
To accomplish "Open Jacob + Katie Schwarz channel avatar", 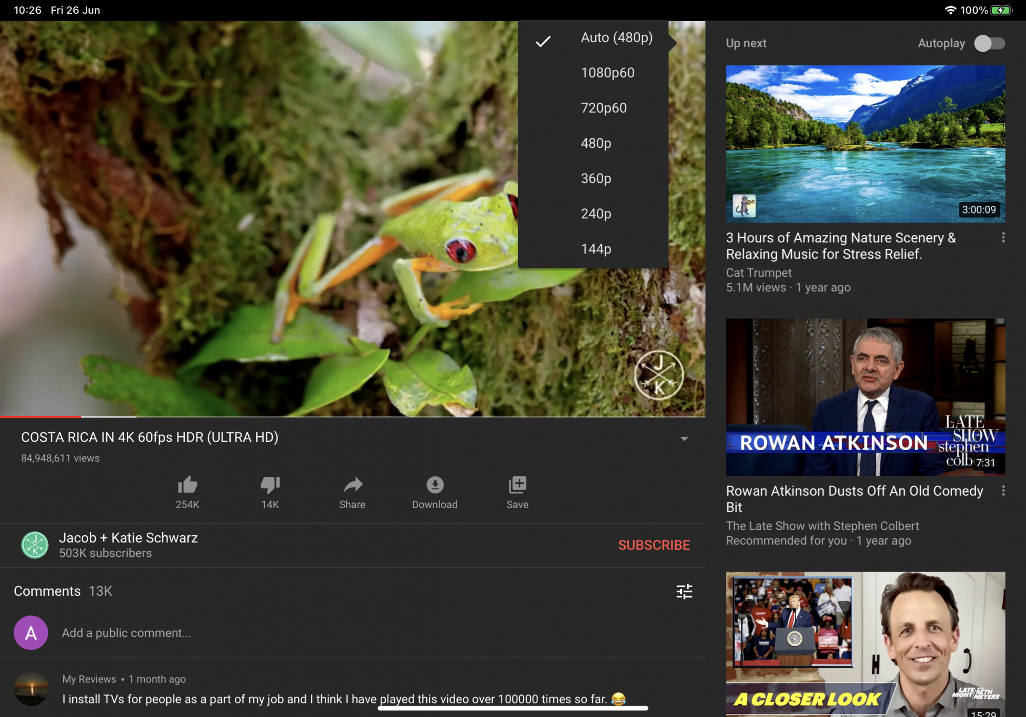I will pos(35,545).
